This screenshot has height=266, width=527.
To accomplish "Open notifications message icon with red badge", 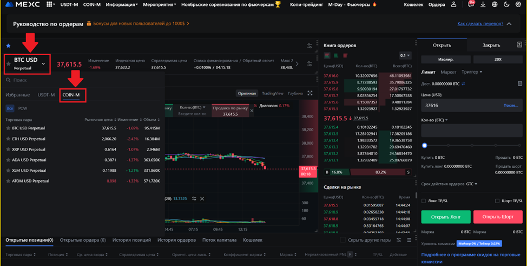I will [471, 4].
